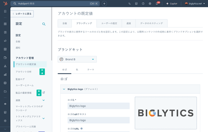Viewport: 208px width, 132px height.
Task: Click the settings search magnifier icon
Action: click(44, 24)
